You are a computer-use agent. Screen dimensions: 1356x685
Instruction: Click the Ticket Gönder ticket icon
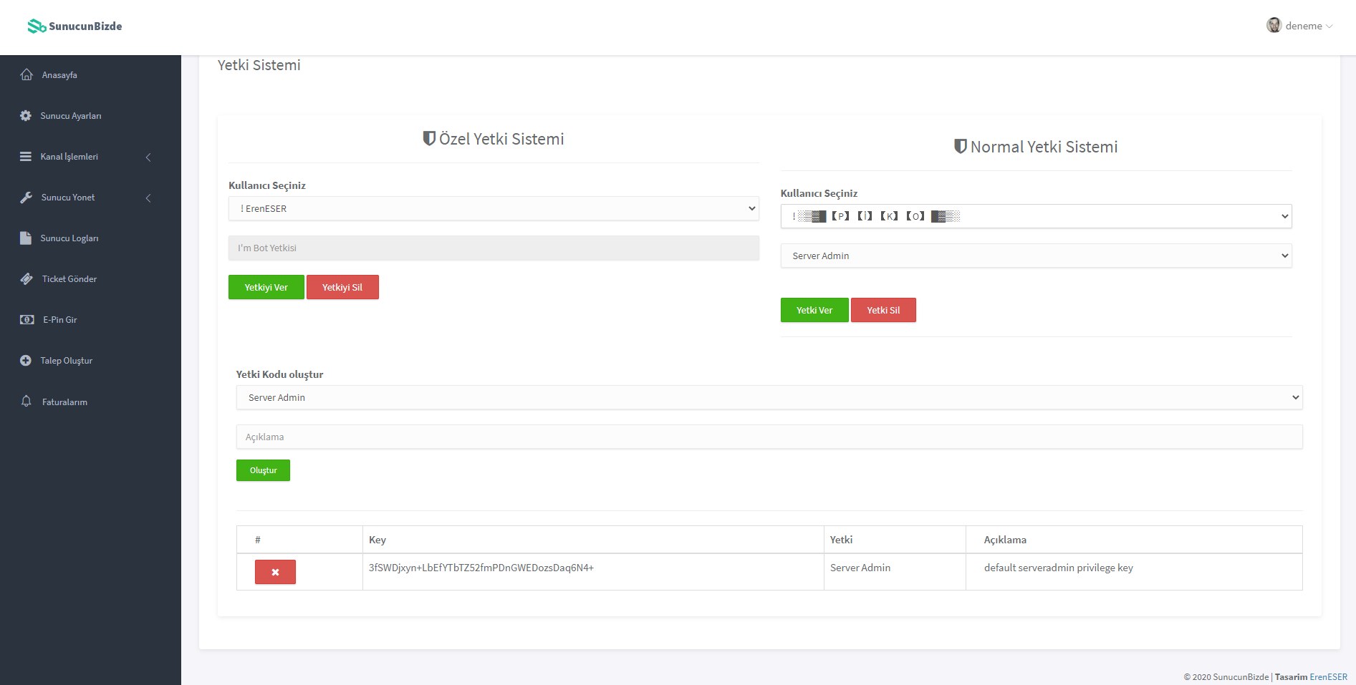(27, 279)
